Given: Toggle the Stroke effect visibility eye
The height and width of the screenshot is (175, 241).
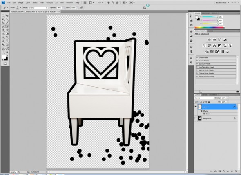Looking at the screenshot, I should 204,114.
